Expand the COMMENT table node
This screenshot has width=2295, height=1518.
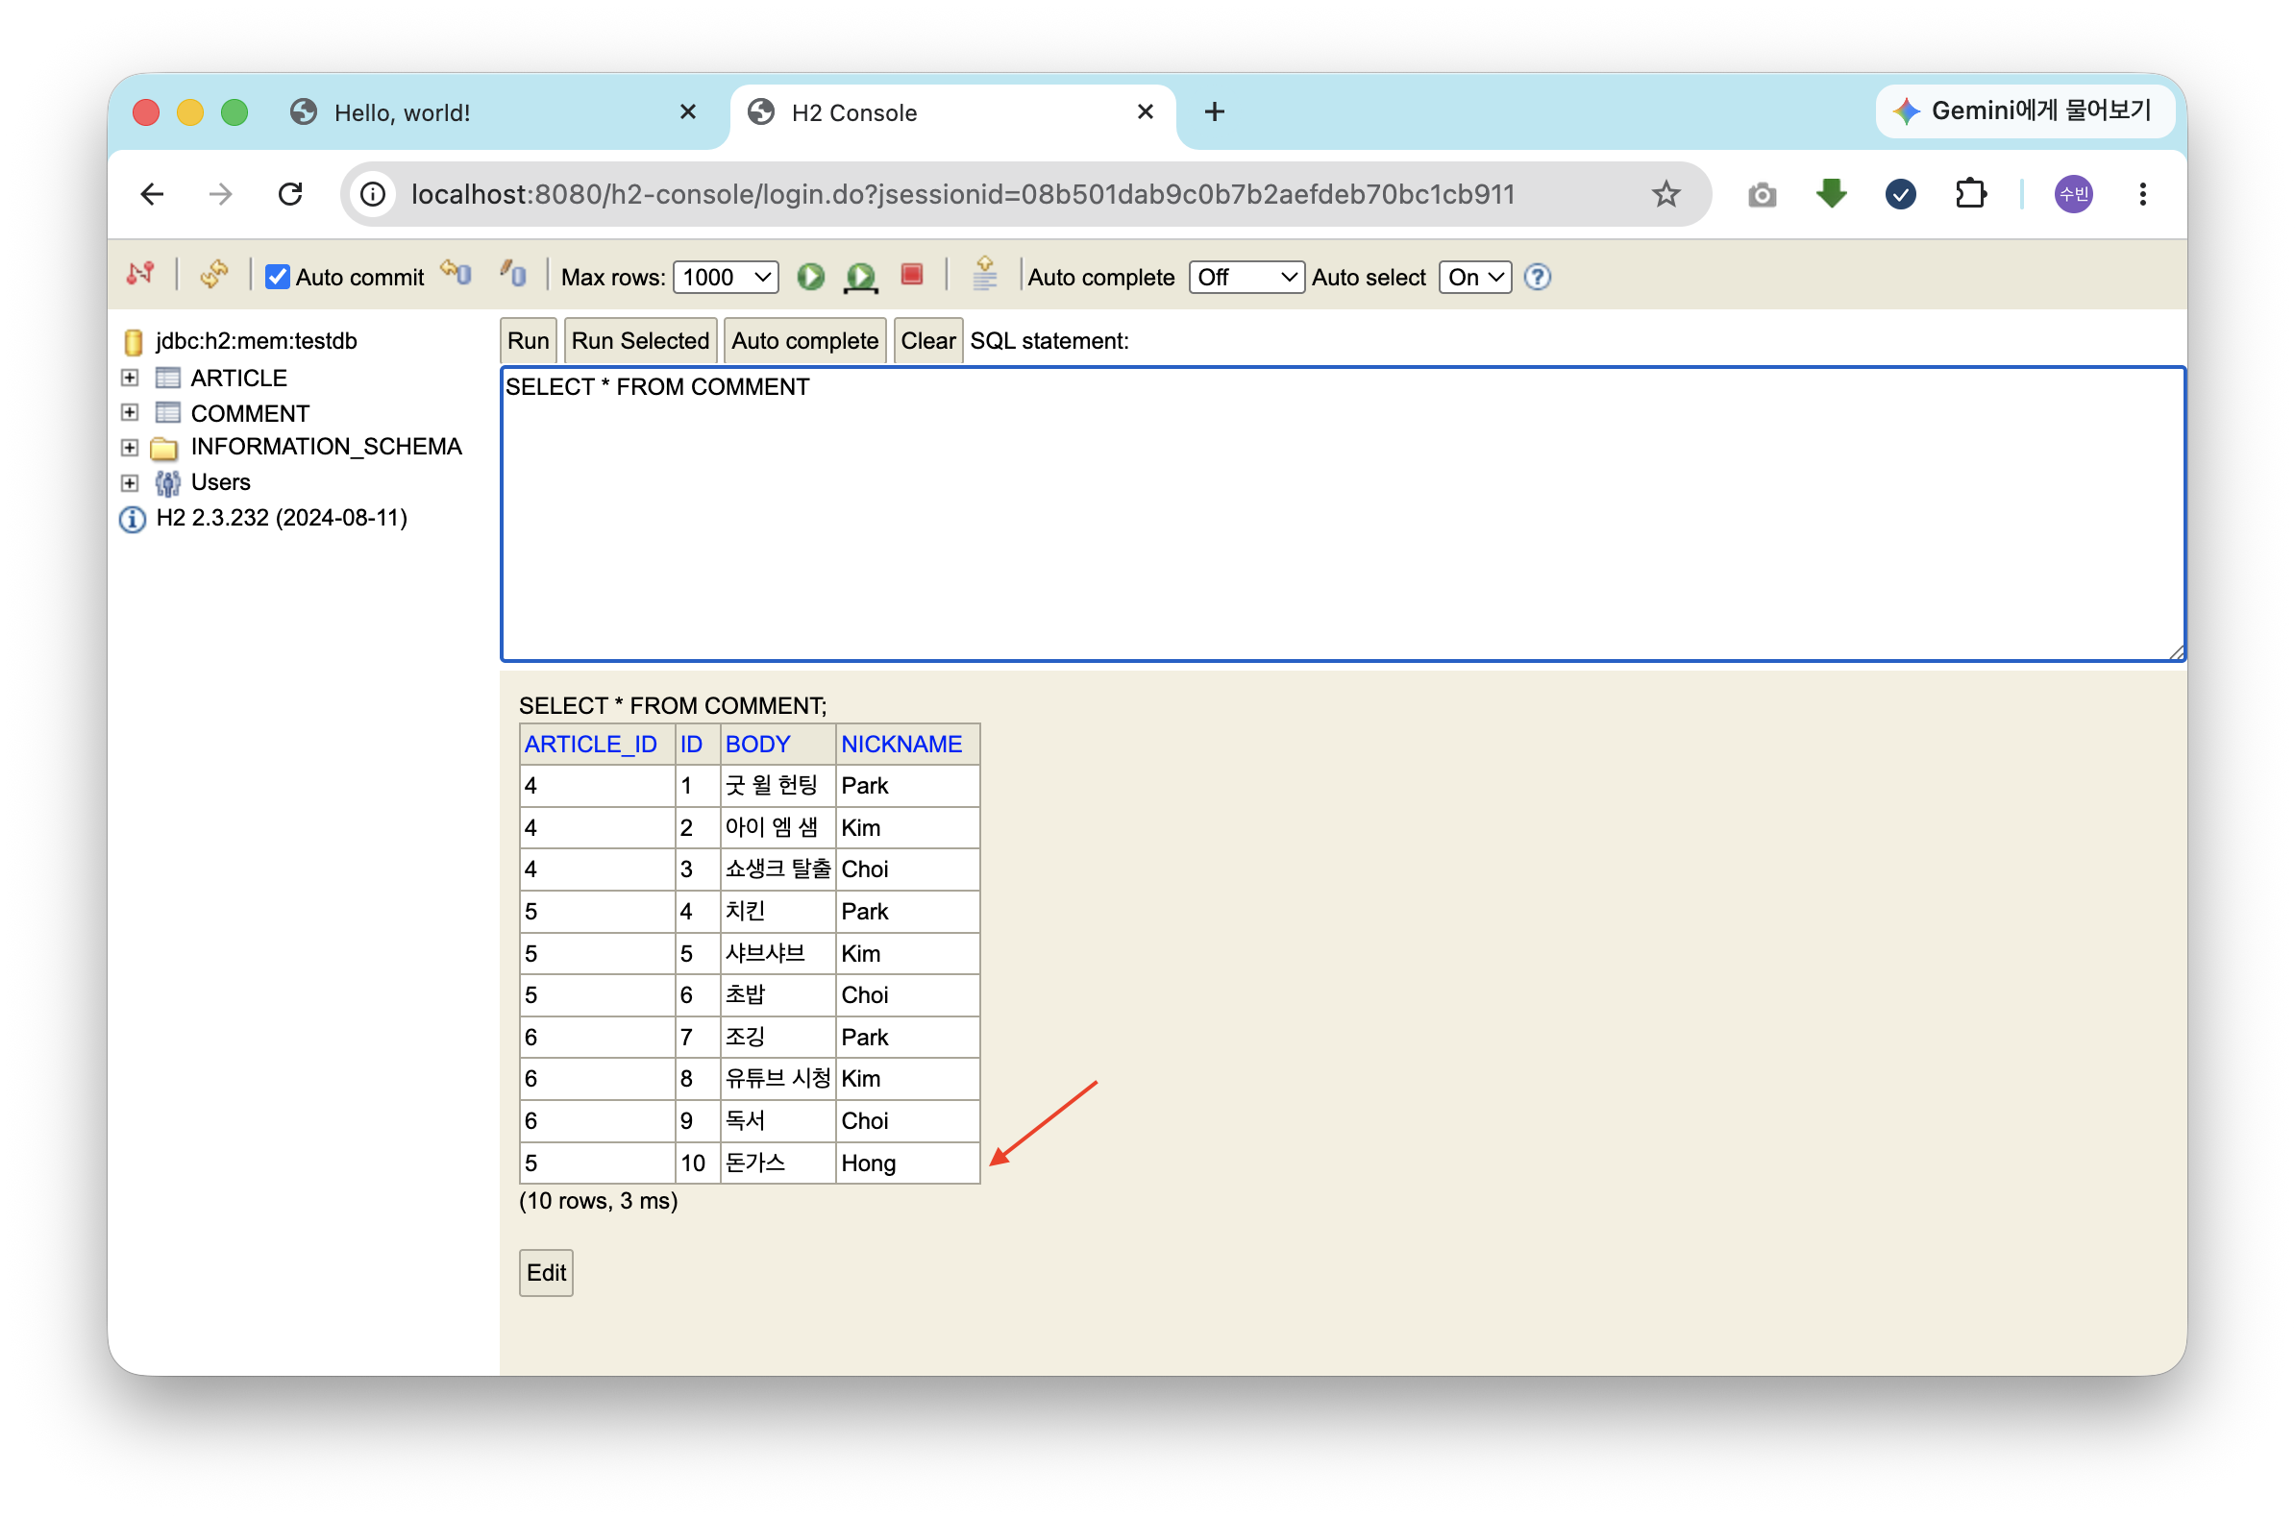[x=130, y=412]
